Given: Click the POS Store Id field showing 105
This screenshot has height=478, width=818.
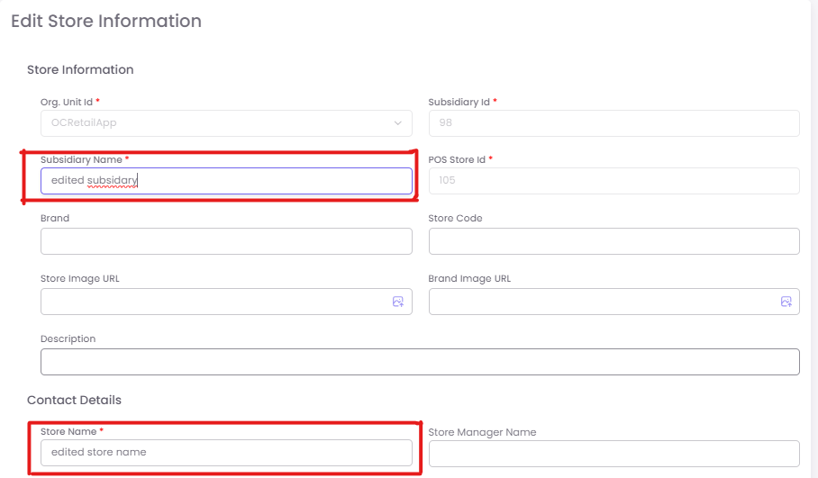Looking at the screenshot, I should (x=613, y=181).
